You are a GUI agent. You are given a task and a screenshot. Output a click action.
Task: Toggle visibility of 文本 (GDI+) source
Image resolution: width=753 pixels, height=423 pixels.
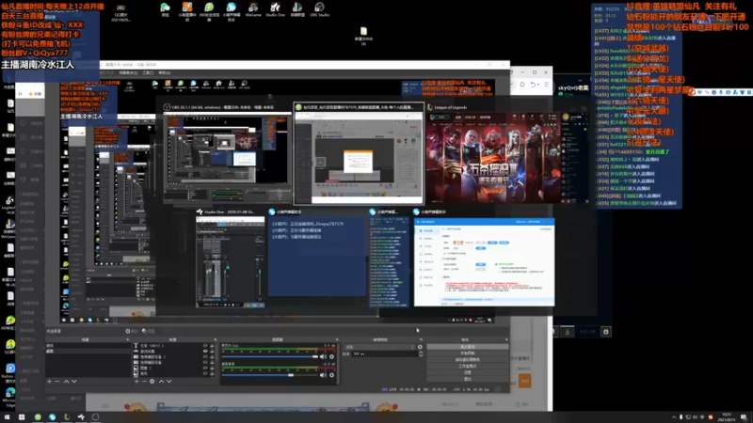click(205, 345)
